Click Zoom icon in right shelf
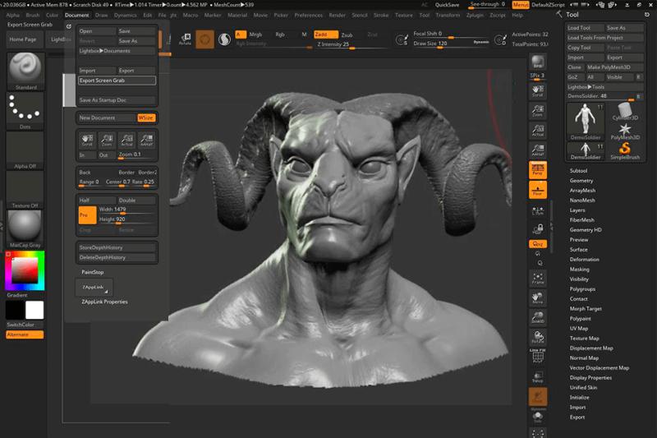This screenshot has height=438, width=657. point(538,111)
